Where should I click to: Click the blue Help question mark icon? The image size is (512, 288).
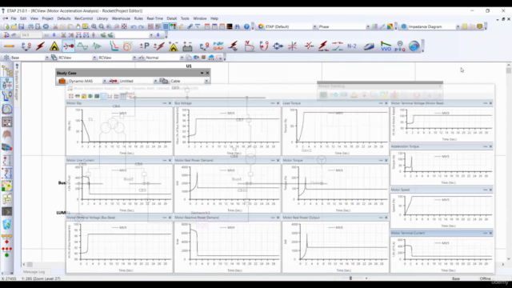click(246, 26)
